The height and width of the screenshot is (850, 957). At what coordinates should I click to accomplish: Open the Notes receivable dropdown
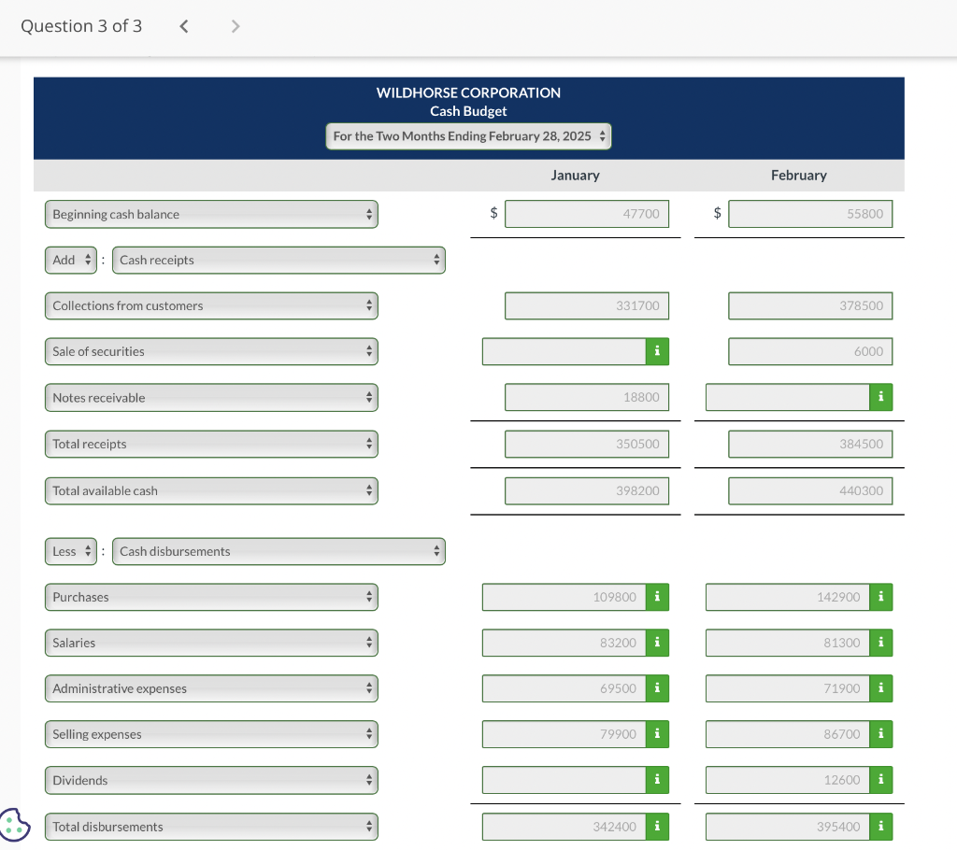tap(211, 397)
